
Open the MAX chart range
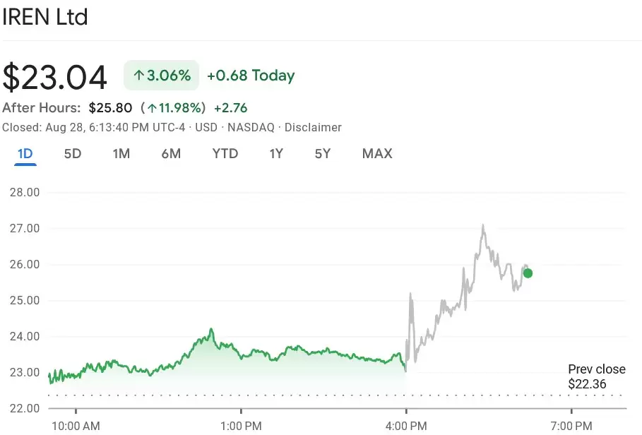point(377,153)
